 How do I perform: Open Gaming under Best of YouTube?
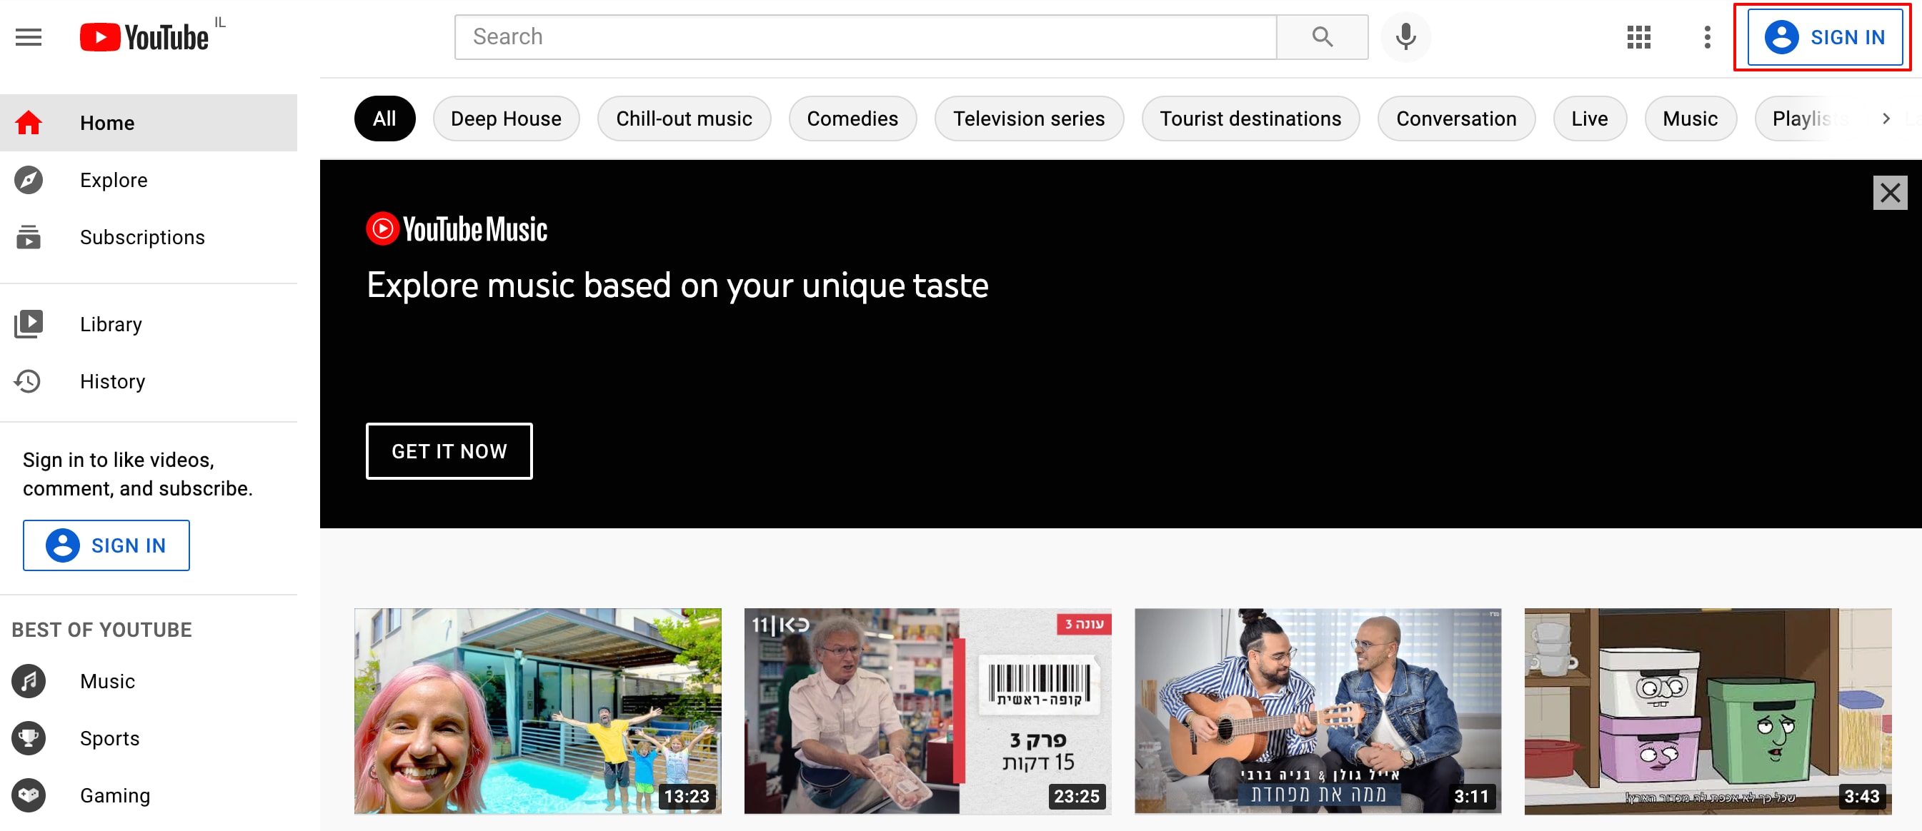(149, 795)
